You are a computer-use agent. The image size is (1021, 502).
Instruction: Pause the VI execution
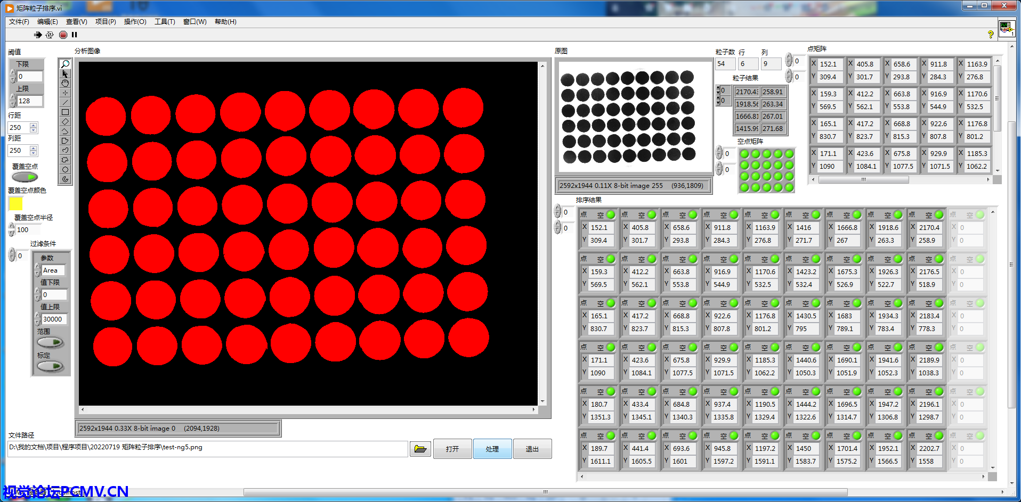(75, 35)
